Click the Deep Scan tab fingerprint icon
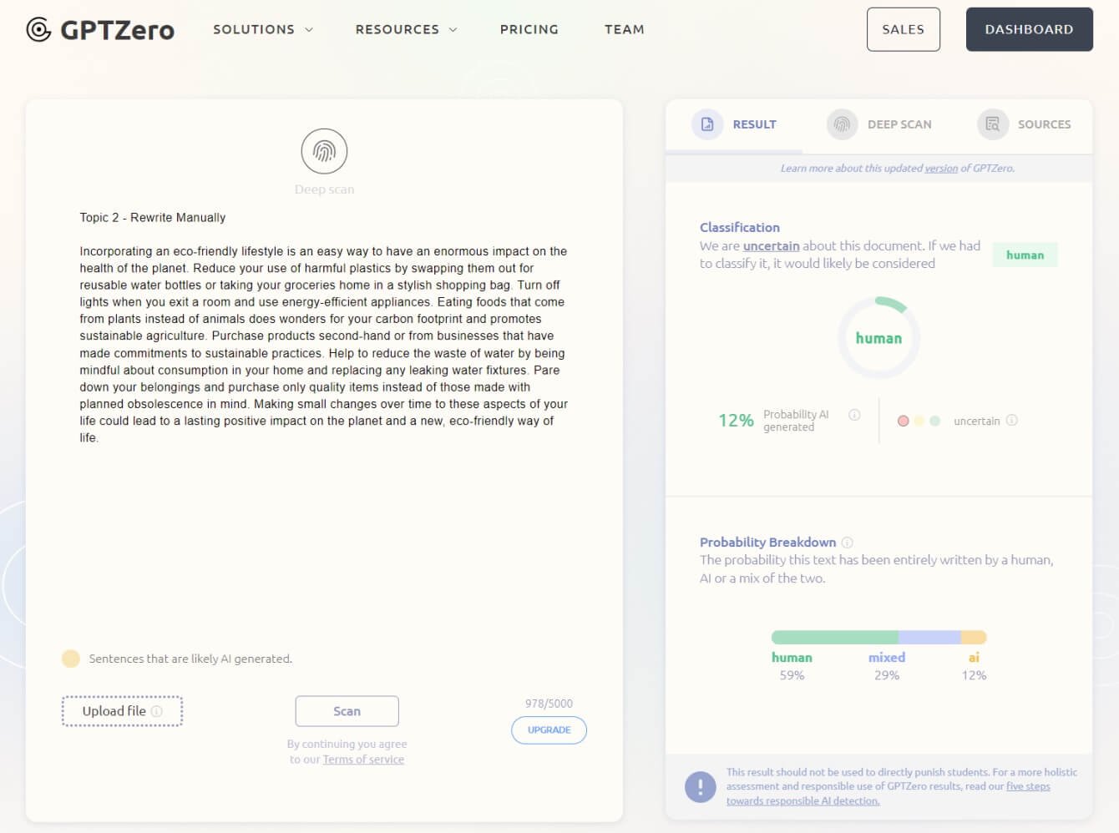1119x833 pixels. 842,124
